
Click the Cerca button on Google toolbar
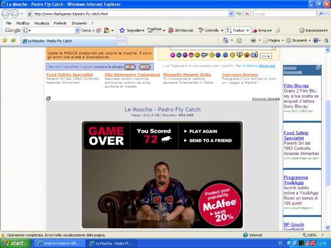tap(86, 30)
